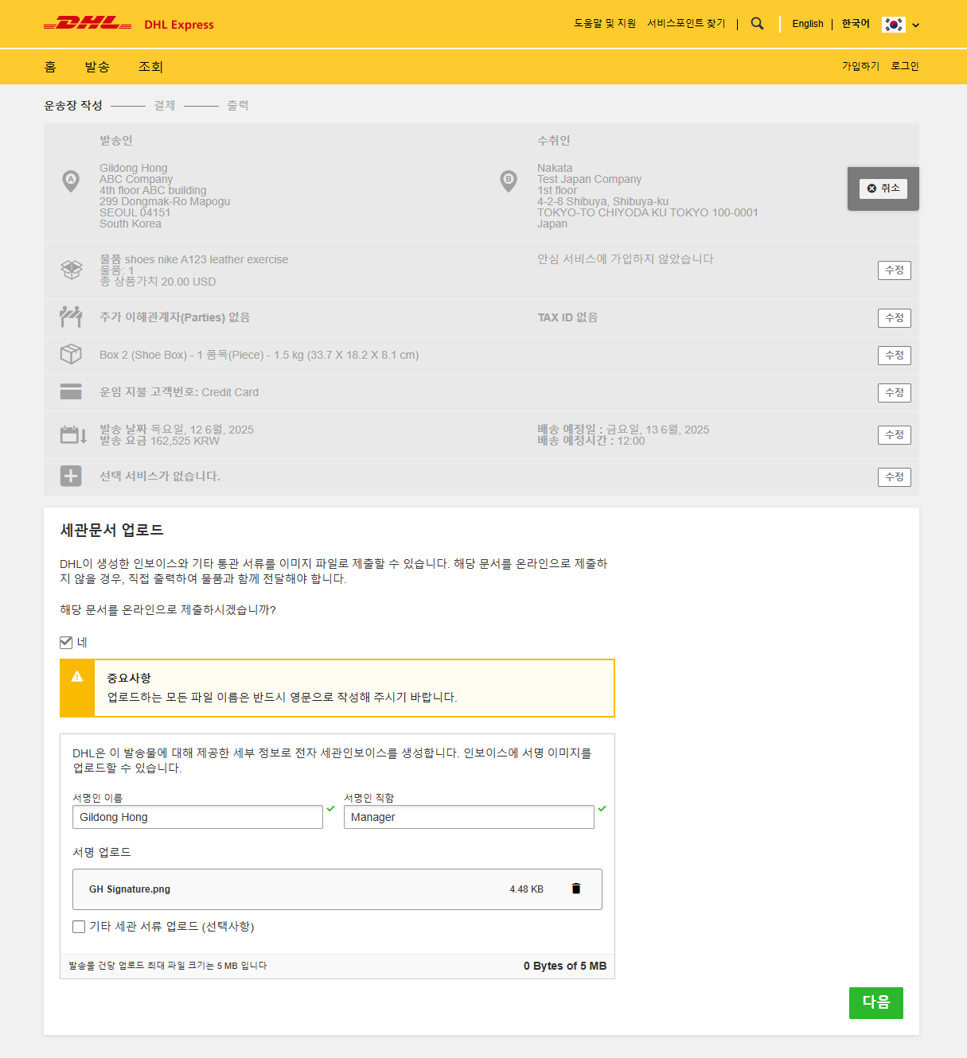
Task: Click the 취소 cancel button
Action: point(883,189)
